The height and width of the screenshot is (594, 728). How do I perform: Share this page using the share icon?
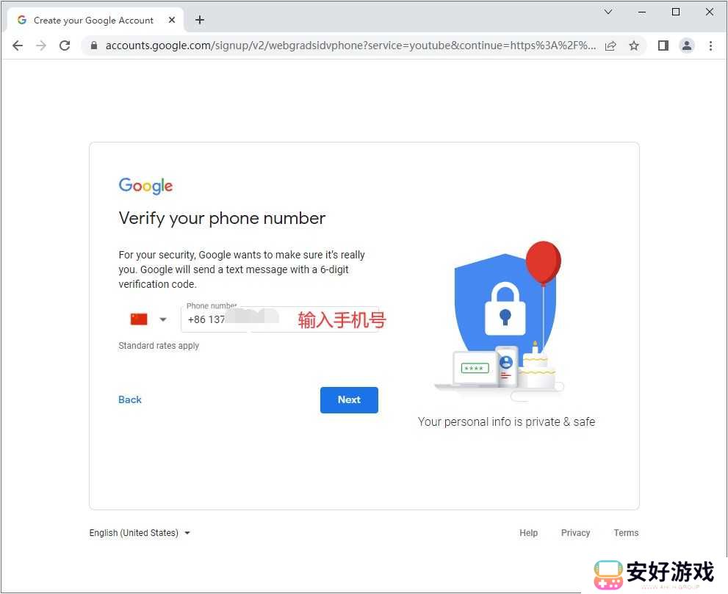click(x=610, y=46)
